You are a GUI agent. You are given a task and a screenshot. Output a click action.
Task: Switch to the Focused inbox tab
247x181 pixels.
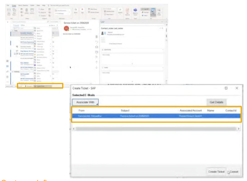coord(16,25)
